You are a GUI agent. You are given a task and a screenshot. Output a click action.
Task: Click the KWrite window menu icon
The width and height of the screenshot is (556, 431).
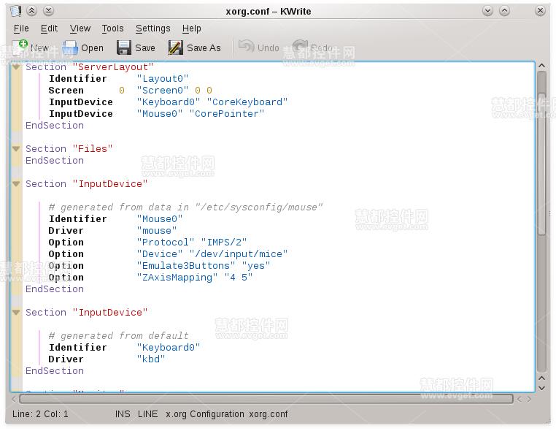tap(15, 11)
